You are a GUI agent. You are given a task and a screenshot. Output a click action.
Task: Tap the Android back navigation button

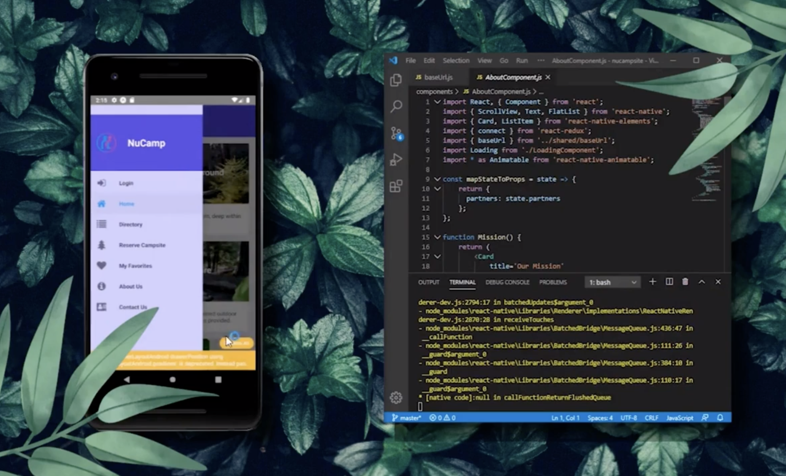(x=127, y=379)
